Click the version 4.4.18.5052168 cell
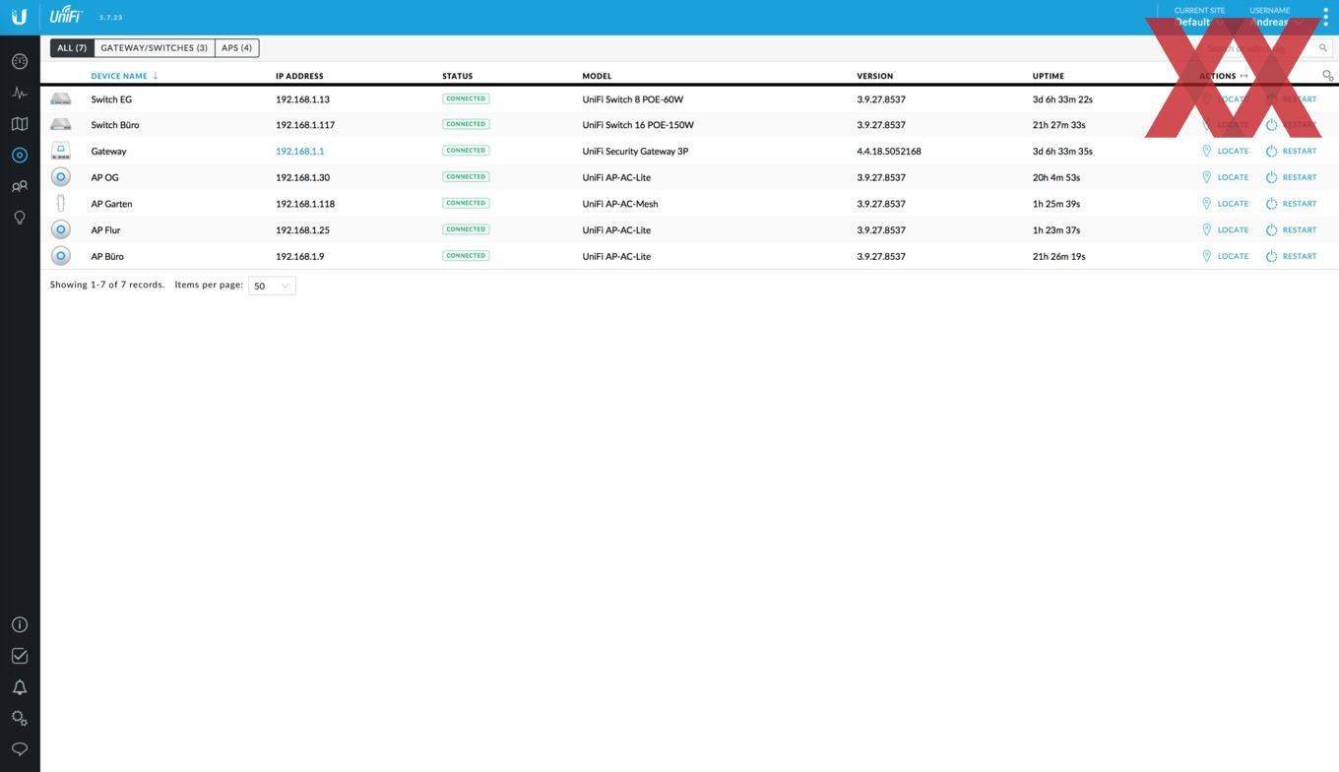 [x=889, y=152]
